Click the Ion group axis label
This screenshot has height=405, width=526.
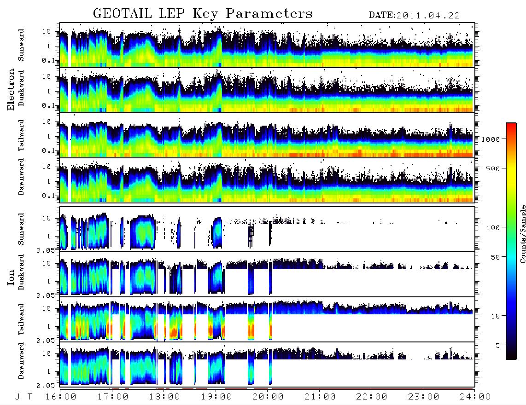point(11,278)
